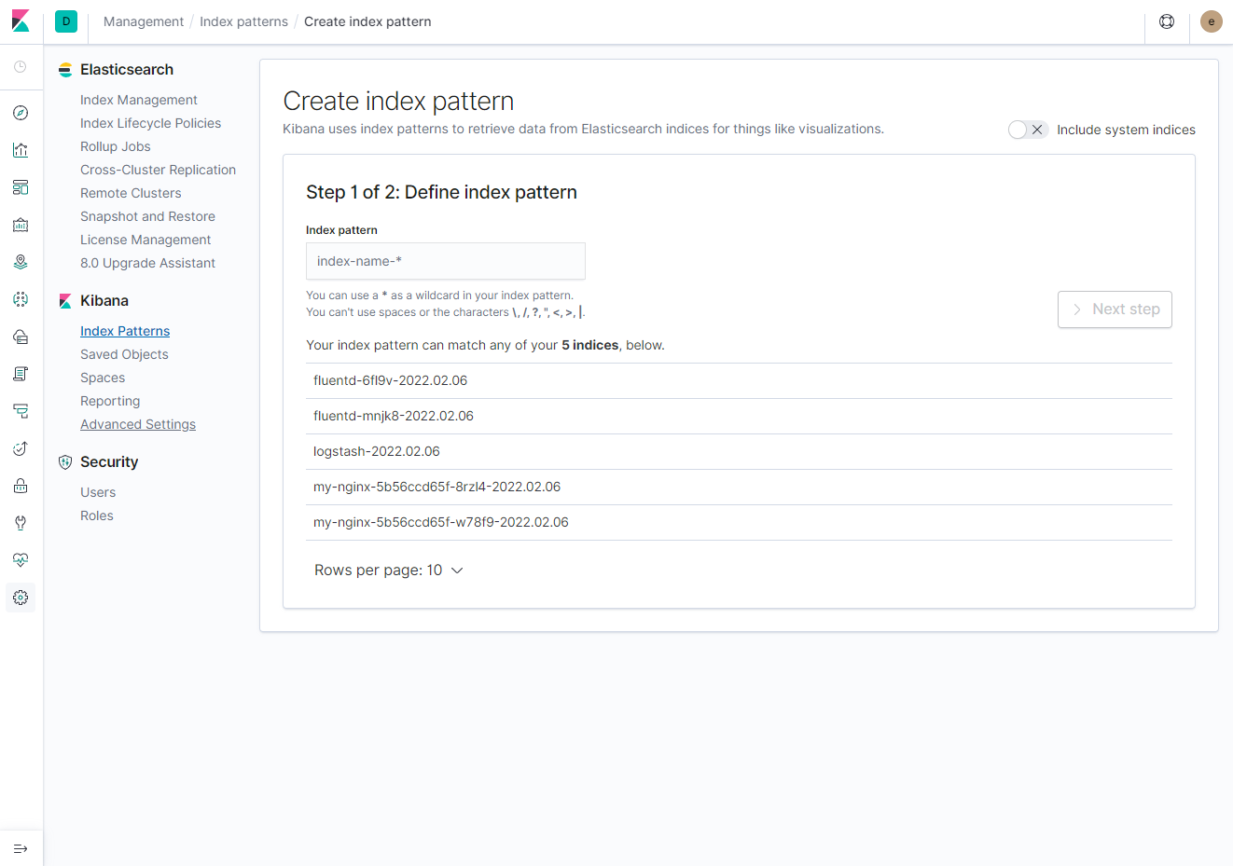
Task: Expand the side navigation with the bottom arrow icon
Action: pos(21,849)
